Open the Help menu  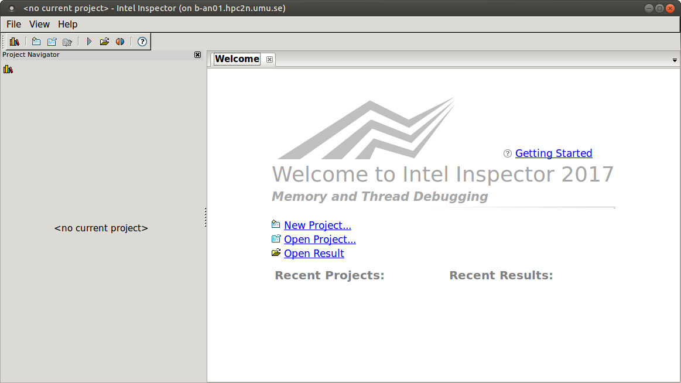[68, 25]
